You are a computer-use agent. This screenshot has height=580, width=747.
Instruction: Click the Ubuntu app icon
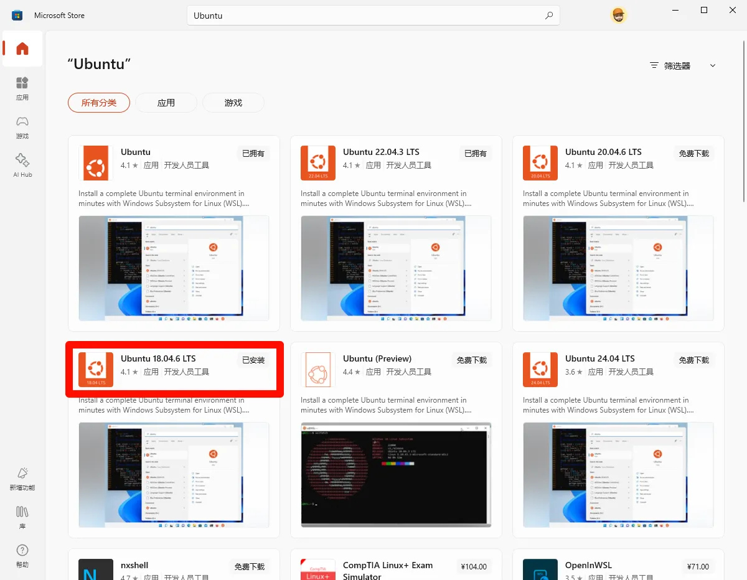pyautogui.click(x=96, y=163)
